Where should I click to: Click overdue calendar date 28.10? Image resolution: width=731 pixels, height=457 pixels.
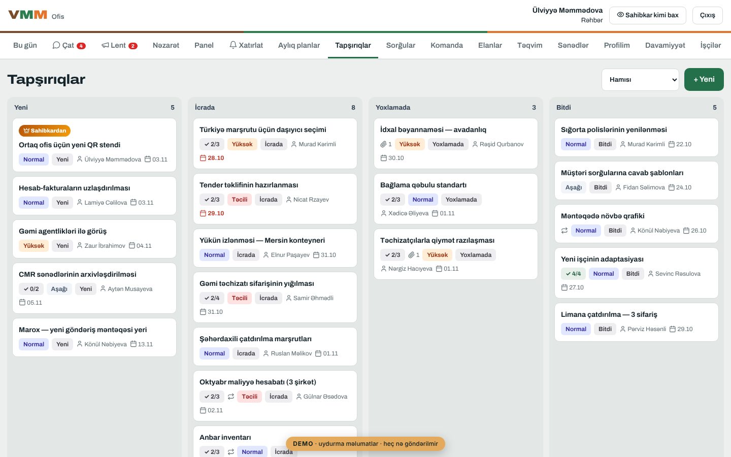(x=212, y=158)
